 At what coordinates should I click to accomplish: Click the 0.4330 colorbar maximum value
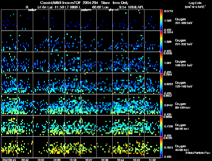[168, 53]
